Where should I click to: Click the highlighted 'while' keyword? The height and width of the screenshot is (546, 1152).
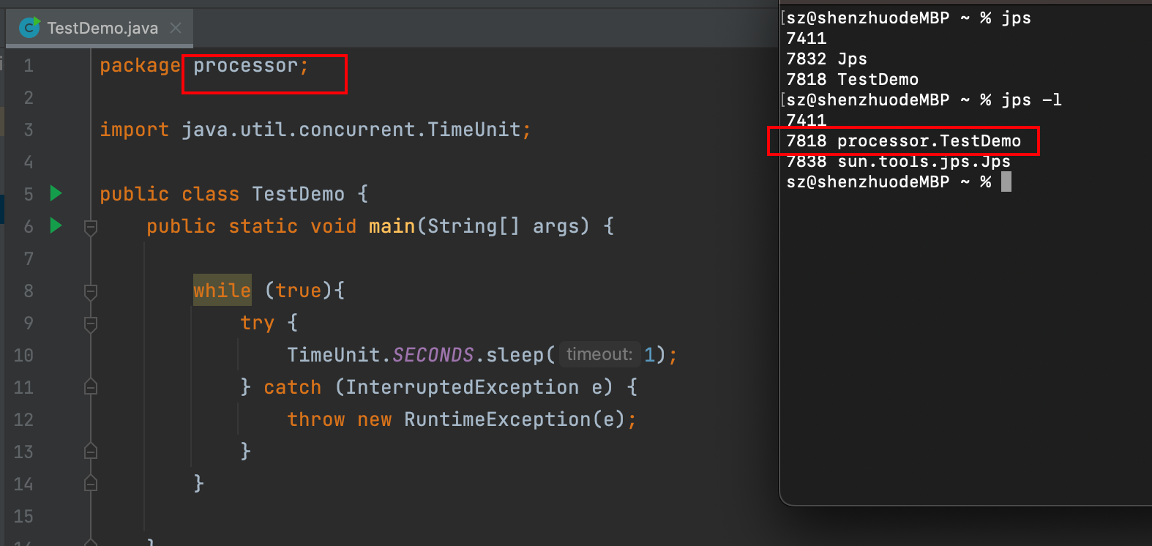click(222, 291)
